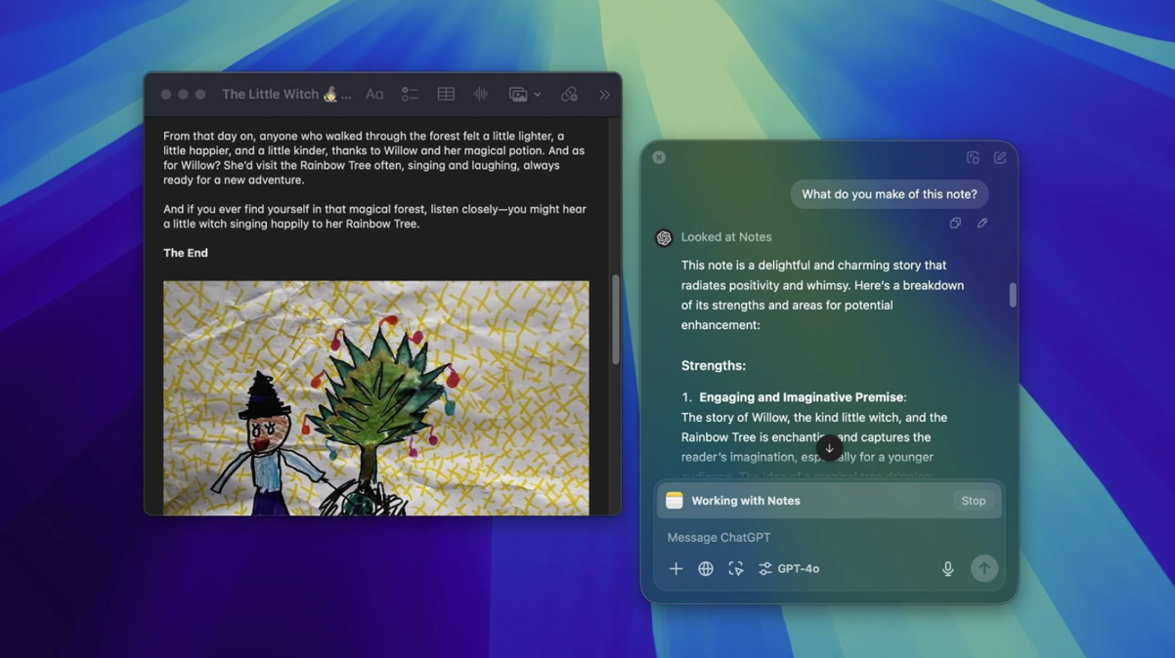1175x658 pixels.
Task: Open the companion window icon in ChatGPT header
Action: (x=973, y=157)
